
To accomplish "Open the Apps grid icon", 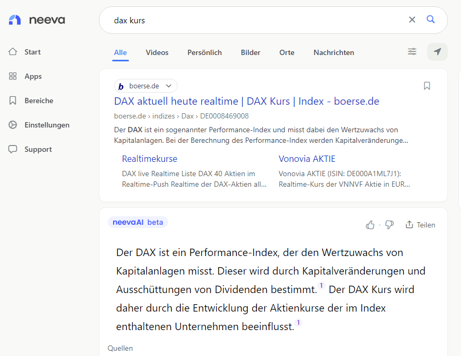I will pos(13,76).
